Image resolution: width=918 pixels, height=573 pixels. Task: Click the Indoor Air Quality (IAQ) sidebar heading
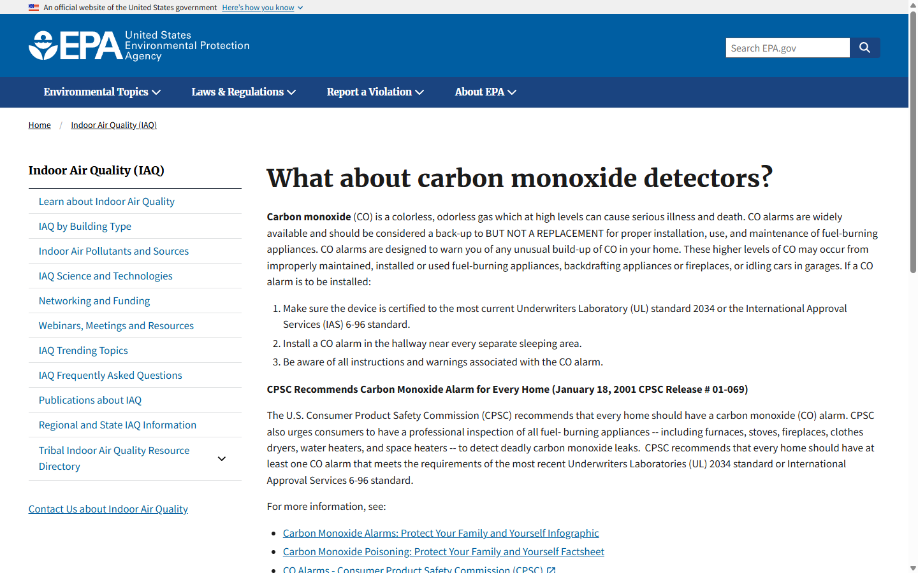click(x=96, y=170)
